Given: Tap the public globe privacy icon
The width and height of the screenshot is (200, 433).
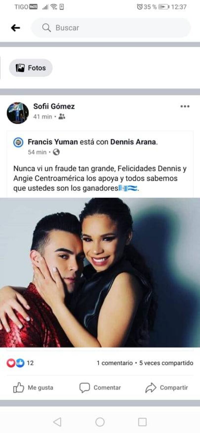Looking at the screenshot, I should [x=56, y=152].
